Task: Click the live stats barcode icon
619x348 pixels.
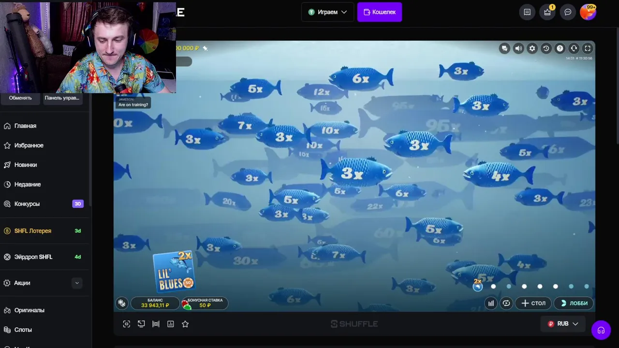Action: (156, 324)
